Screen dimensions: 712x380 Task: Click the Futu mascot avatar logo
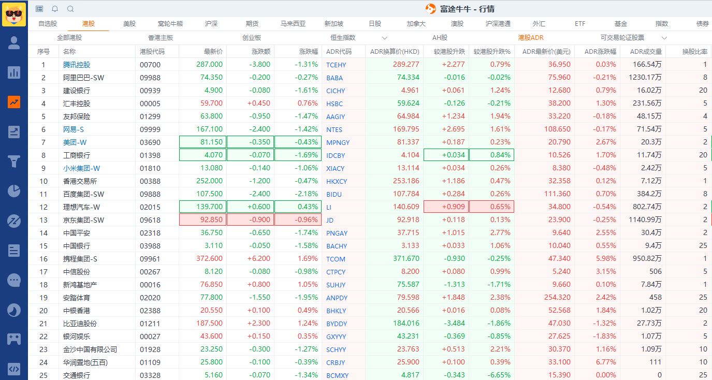click(14, 14)
